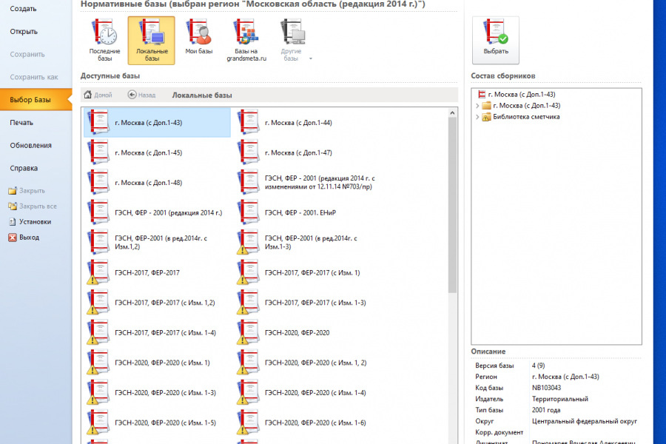
Task: Click the Издатель value Территориальный
Action: coord(560,399)
